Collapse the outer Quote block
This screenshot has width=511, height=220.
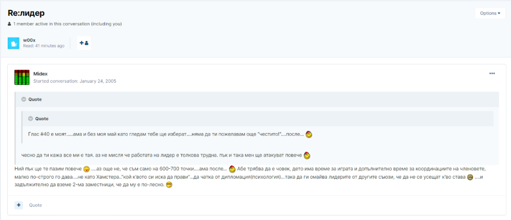24,99
